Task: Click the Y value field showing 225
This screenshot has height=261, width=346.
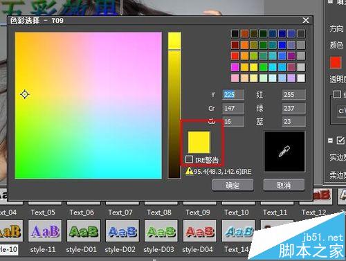Action: [x=233, y=94]
